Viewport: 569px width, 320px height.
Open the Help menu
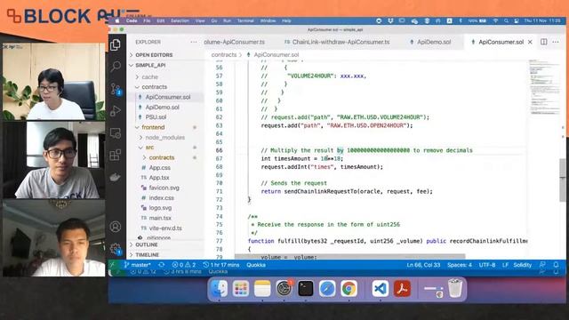pyautogui.click(x=286, y=21)
